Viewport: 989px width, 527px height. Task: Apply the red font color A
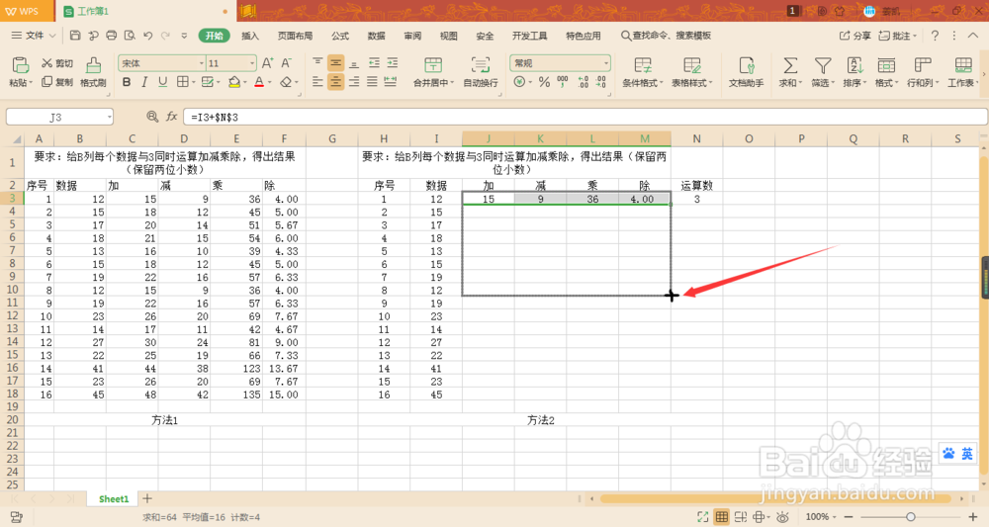click(x=259, y=82)
